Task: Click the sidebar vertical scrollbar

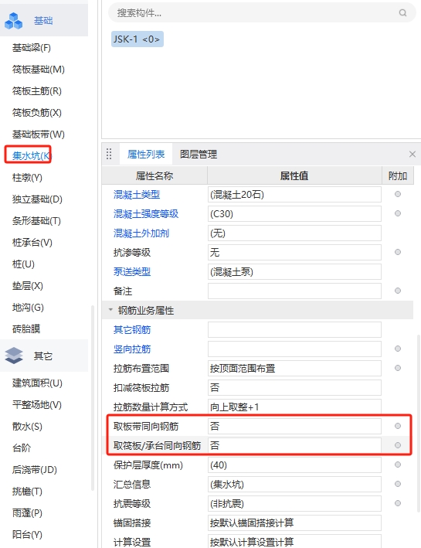Action: click(x=93, y=398)
